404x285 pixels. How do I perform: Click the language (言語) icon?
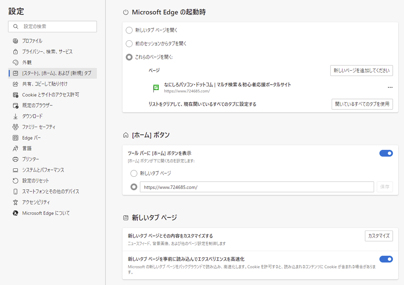click(x=15, y=148)
